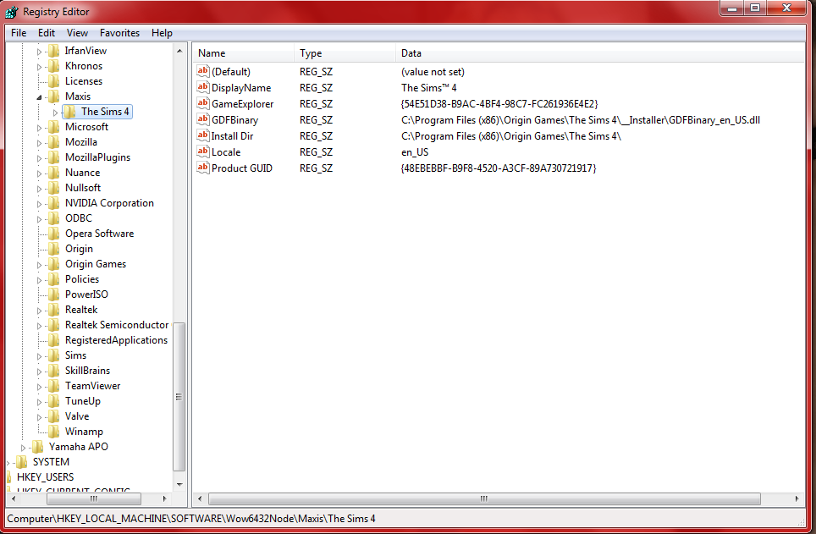Click the string icon beside GDFBinary
The width and height of the screenshot is (816, 534).
click(x=202, y=119)
